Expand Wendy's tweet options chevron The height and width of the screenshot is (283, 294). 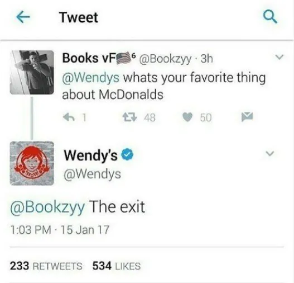pyautogui.click(x=270, y=154)
